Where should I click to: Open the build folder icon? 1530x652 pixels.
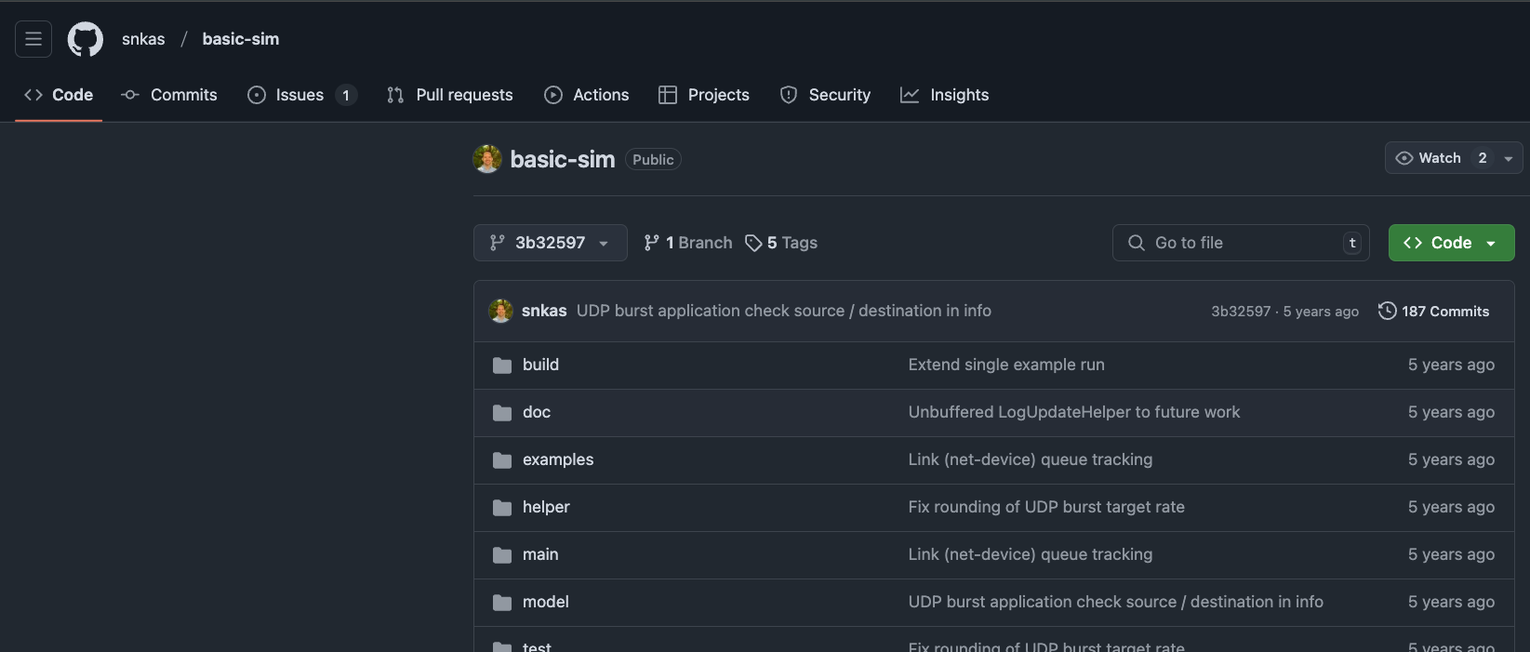(x=502, y=366)
